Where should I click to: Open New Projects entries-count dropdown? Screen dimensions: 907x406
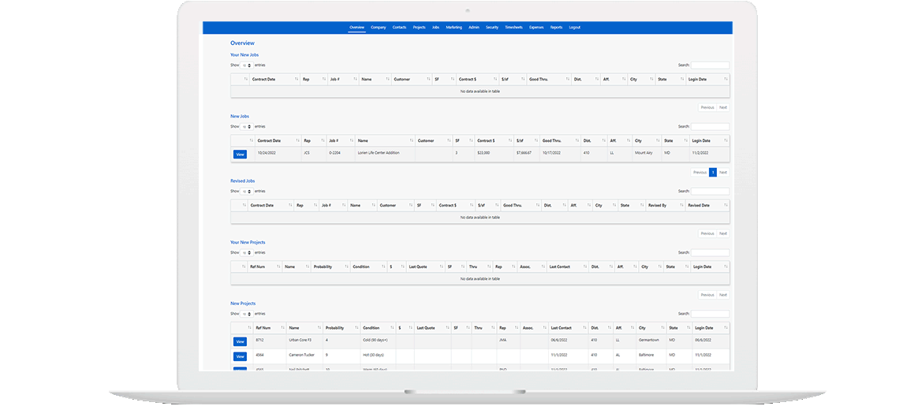(246, 314)
